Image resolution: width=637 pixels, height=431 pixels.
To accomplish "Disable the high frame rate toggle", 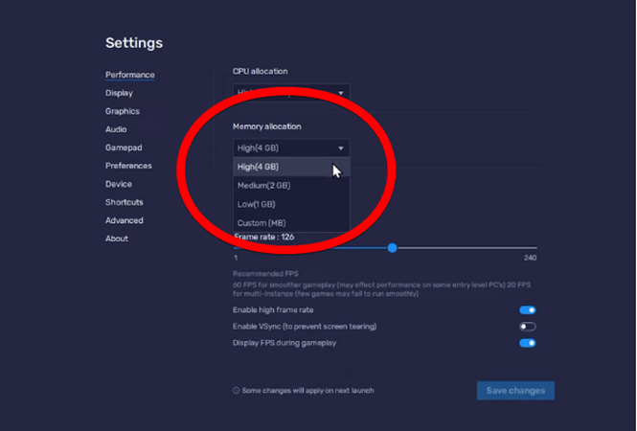I will [x=527, y=310].
